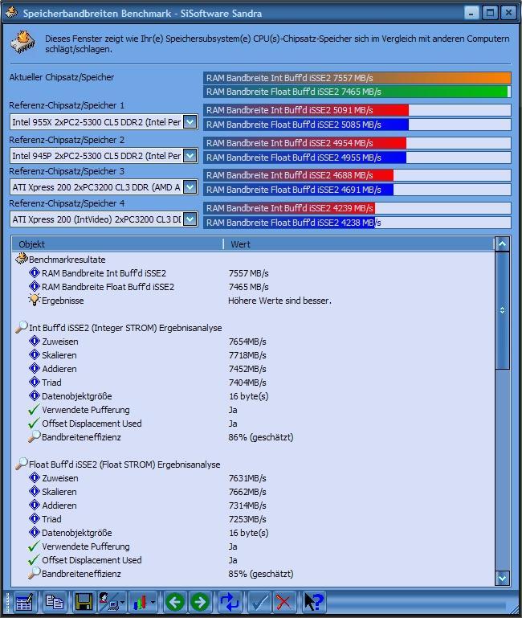
Task: Click the Objekt column header
Action: (x=117, y=244)
